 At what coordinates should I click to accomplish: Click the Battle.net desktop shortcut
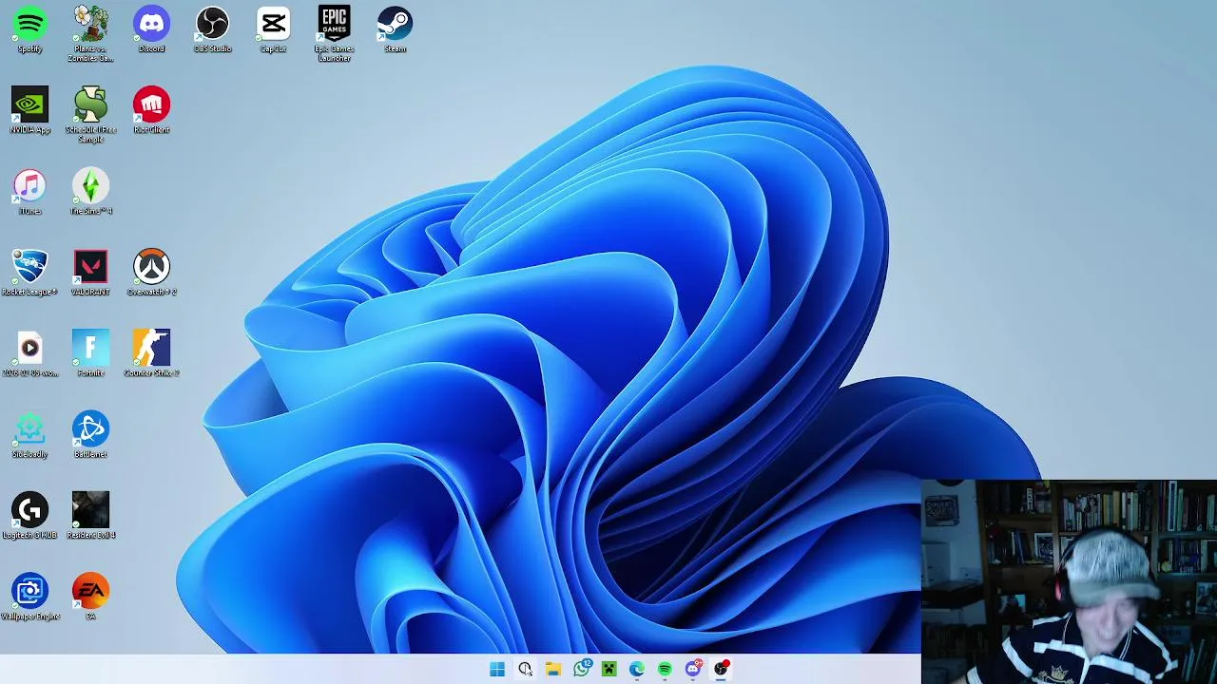(x=90, y=435)
